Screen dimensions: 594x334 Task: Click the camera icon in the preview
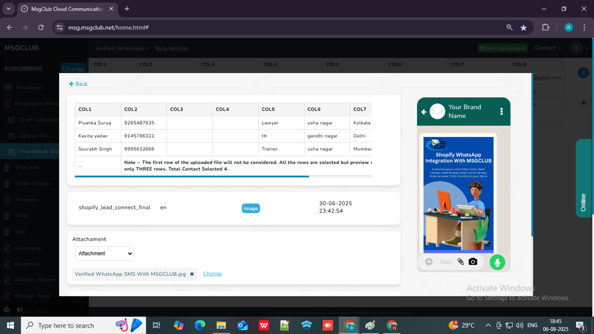tap(473, 262)
